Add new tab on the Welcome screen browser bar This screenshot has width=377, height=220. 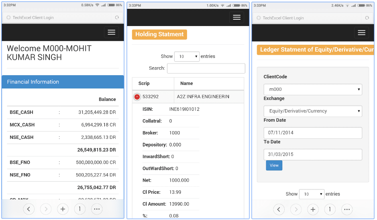pyautogui.click(x=63, y=209)
